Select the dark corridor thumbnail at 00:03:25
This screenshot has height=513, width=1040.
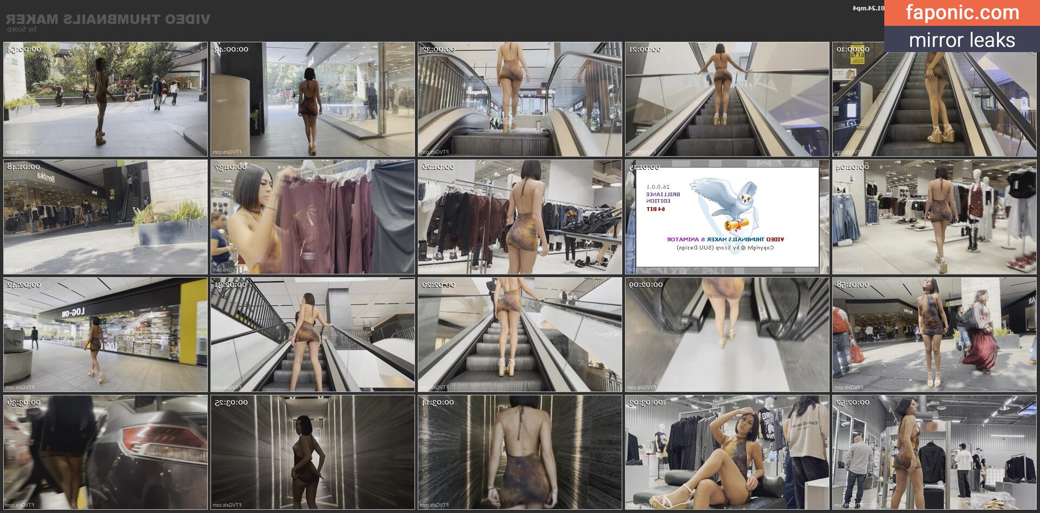[312, 452]
